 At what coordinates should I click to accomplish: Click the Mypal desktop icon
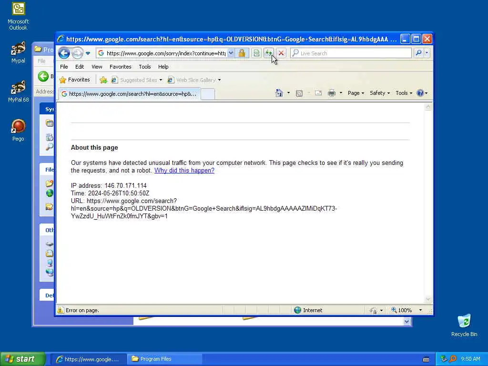[x=19, y=52]
